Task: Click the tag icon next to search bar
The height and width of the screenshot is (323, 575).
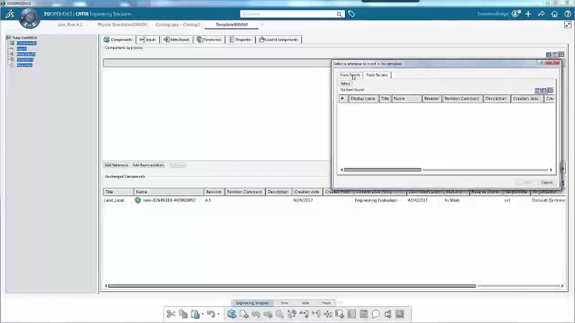Action: [x=352, y=14]
